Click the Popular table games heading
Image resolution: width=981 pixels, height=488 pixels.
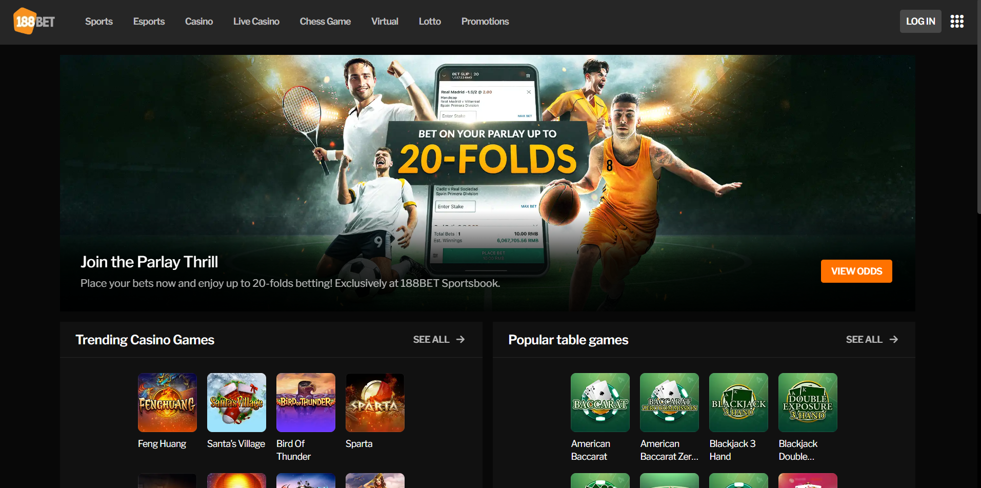(x=568, y=340)
